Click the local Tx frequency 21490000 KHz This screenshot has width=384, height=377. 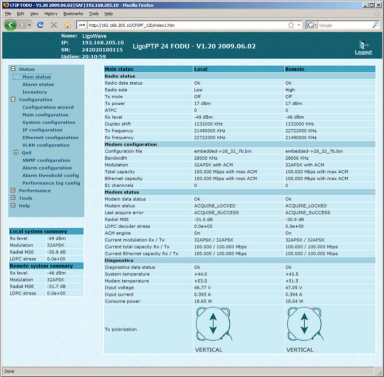pyautogui.click(x=209, y=131)
